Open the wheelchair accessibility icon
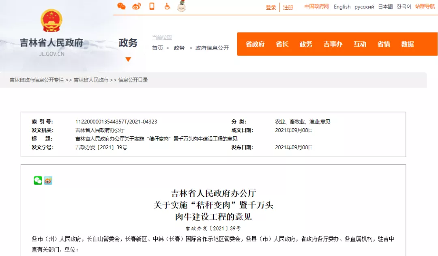The width and height of the screenshot is (438, 256). pos(167,6)
